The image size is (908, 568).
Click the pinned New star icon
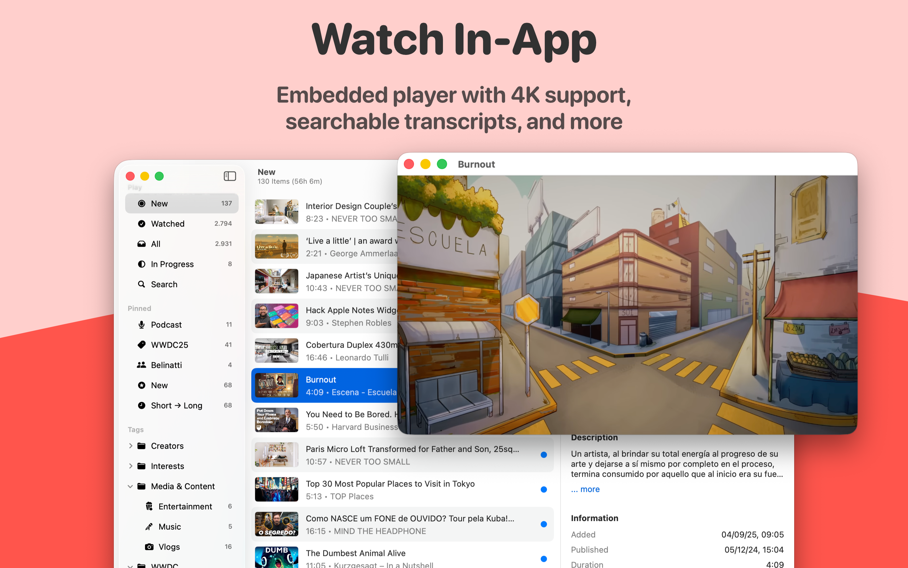142,385
